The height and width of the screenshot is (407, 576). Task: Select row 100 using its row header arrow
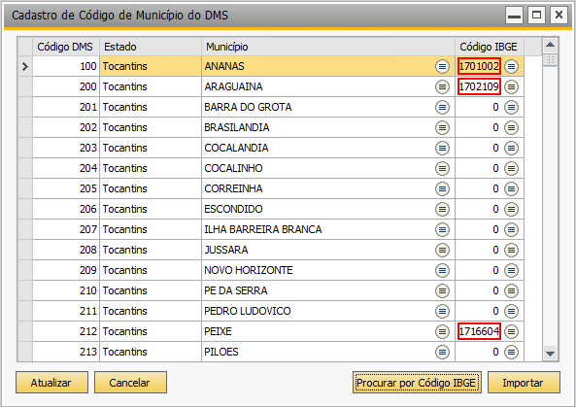point(25,66)
